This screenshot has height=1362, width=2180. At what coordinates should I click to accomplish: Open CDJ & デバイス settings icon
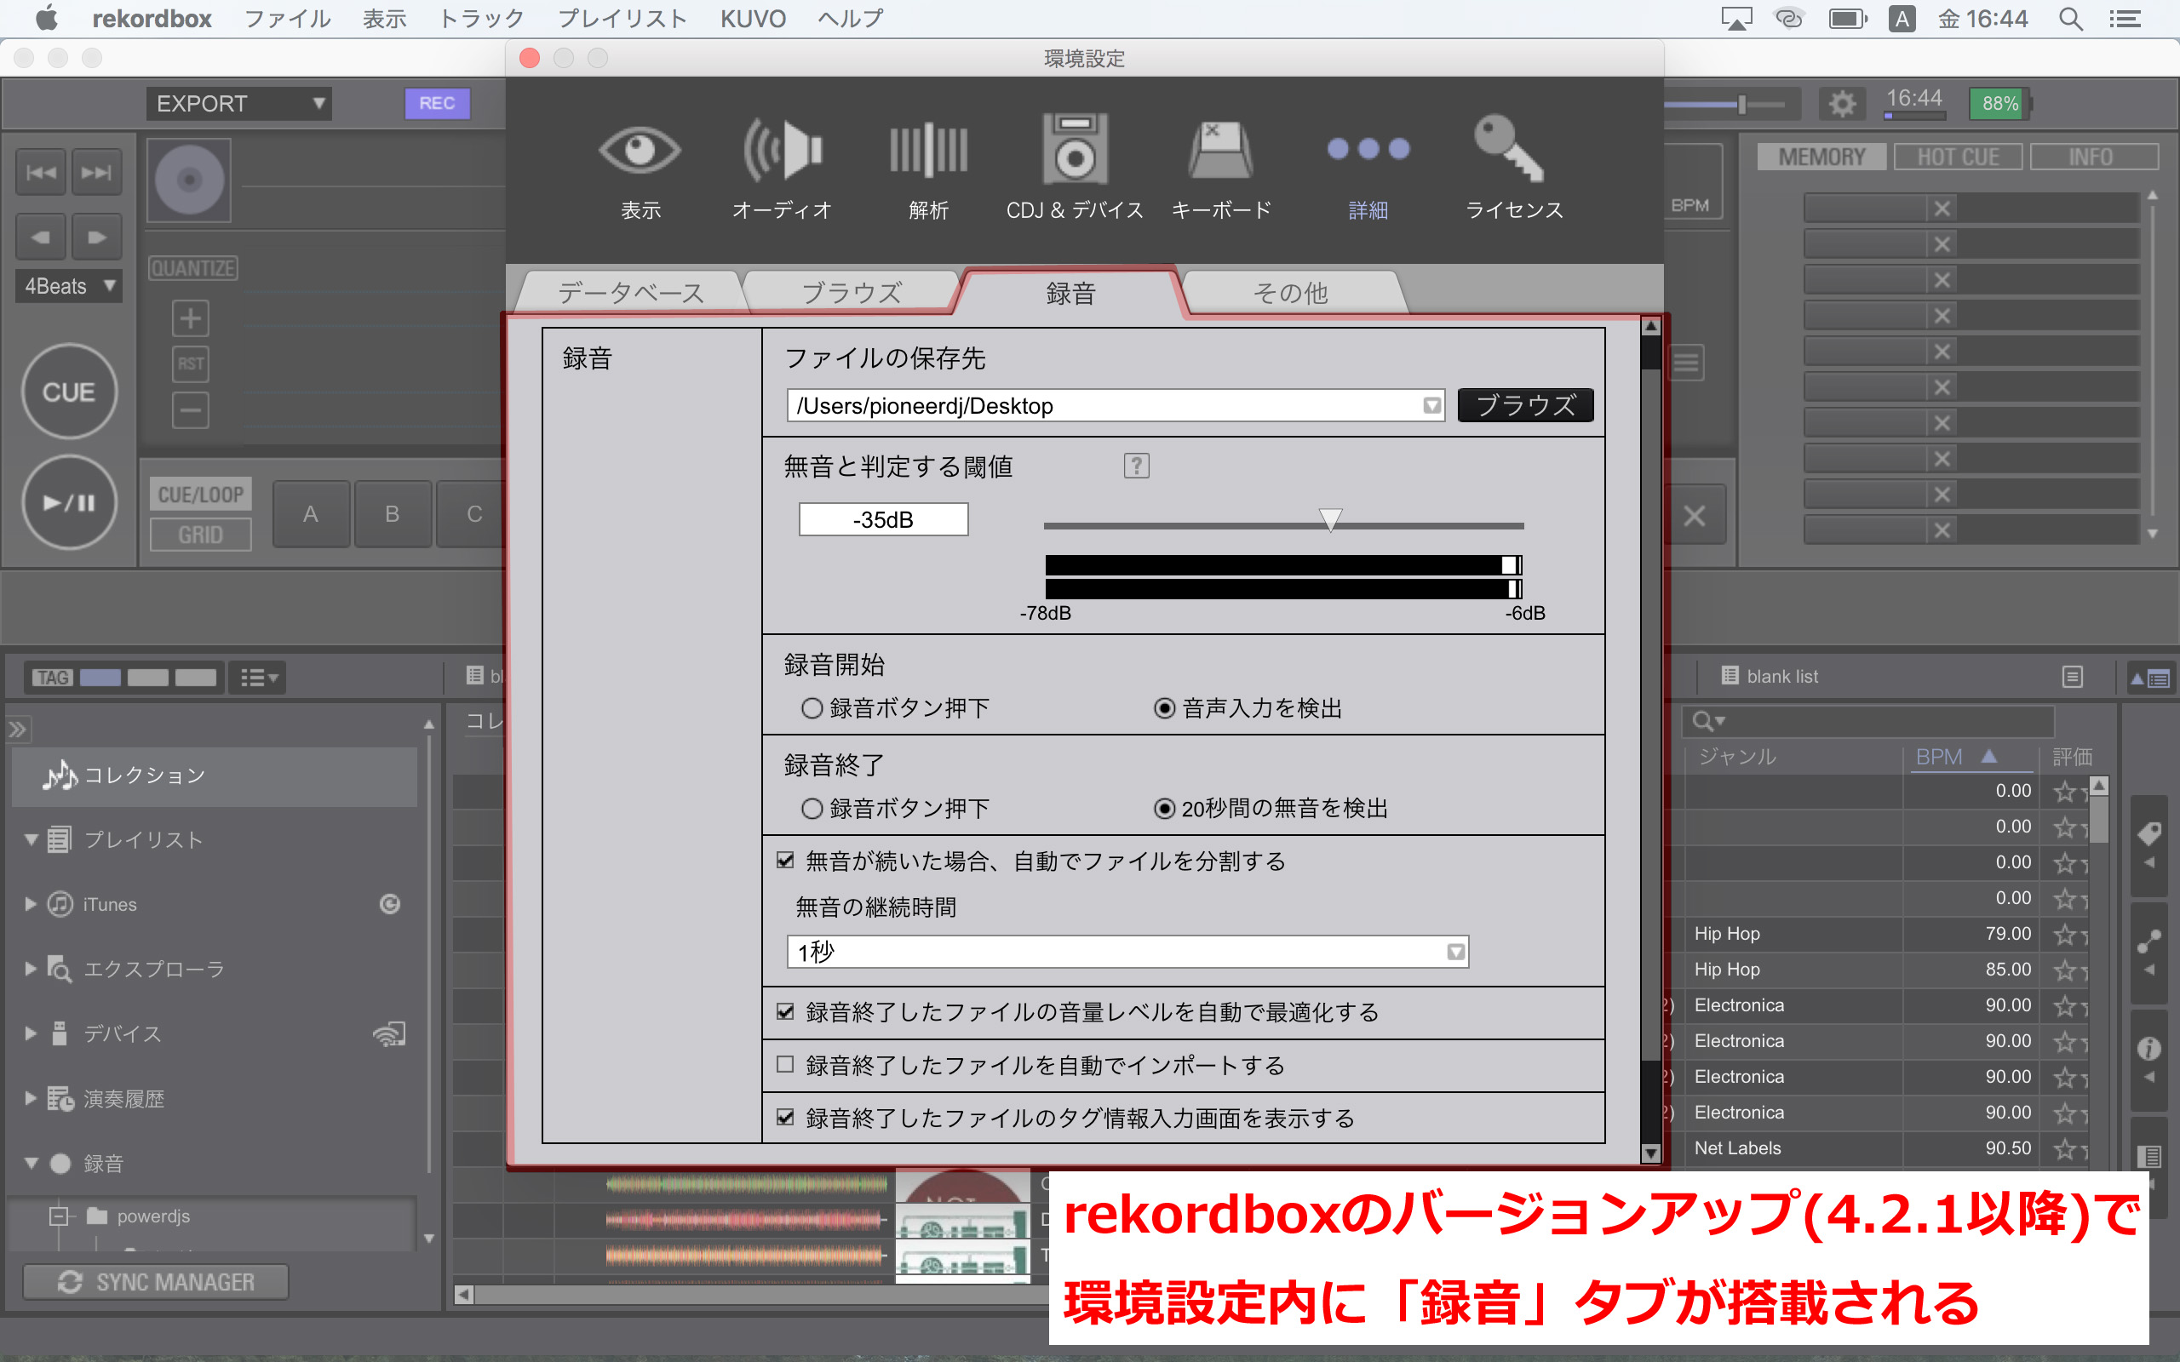(1074, 152)
